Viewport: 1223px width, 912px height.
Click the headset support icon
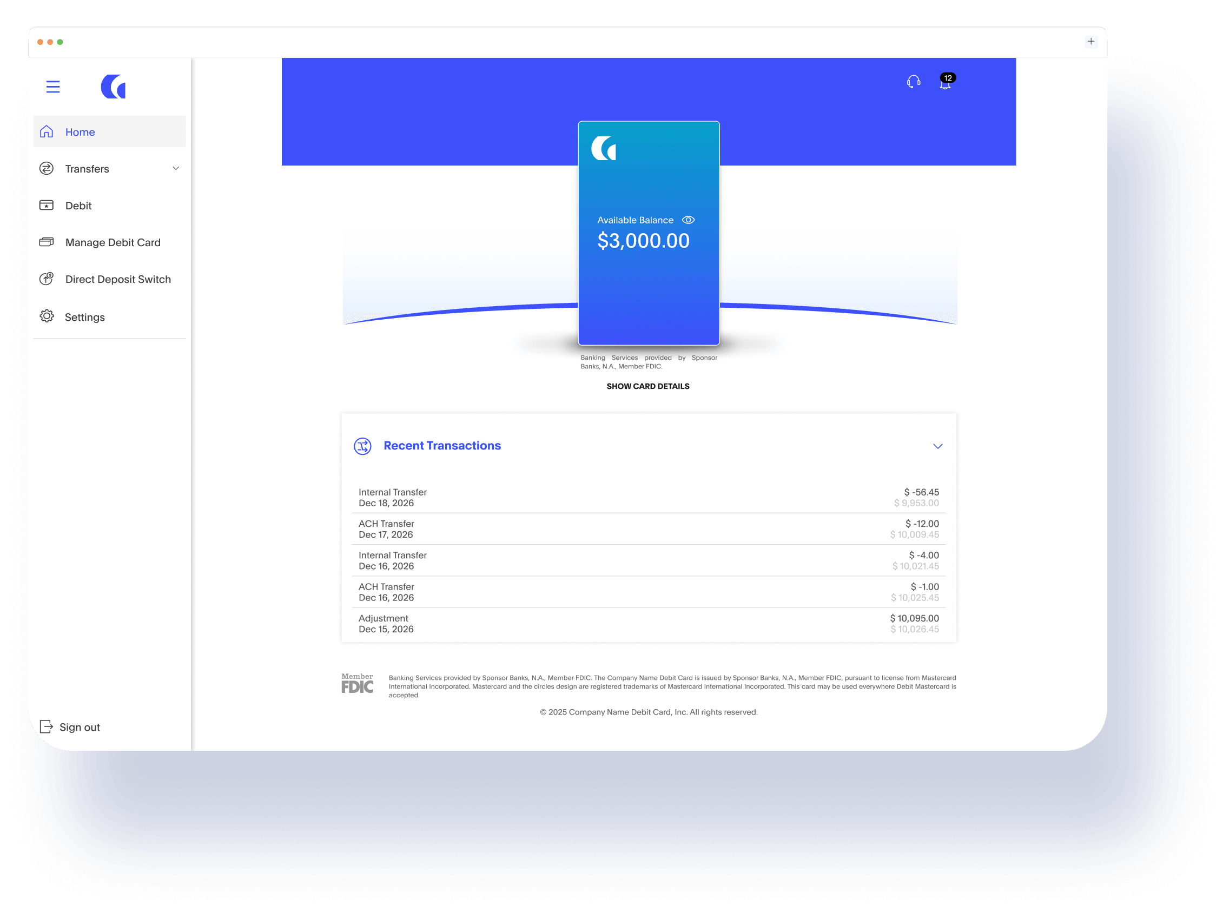tap(914, 82)
